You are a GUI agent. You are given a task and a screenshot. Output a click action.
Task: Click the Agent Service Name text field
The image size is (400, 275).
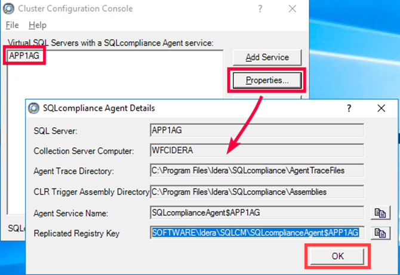coord(257,212)
